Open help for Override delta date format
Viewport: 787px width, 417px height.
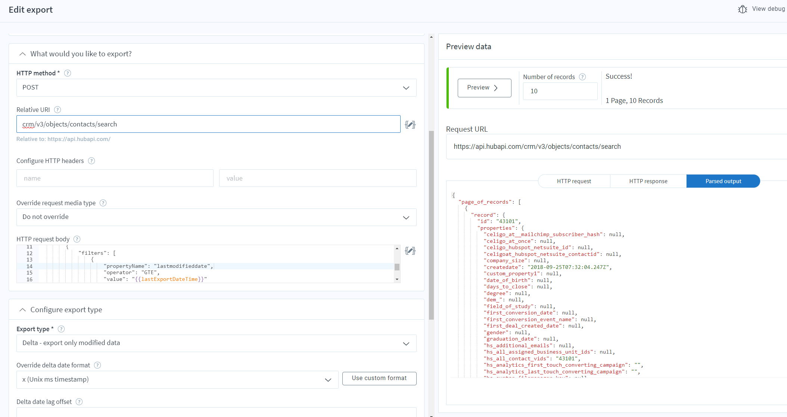pos(97,365)
